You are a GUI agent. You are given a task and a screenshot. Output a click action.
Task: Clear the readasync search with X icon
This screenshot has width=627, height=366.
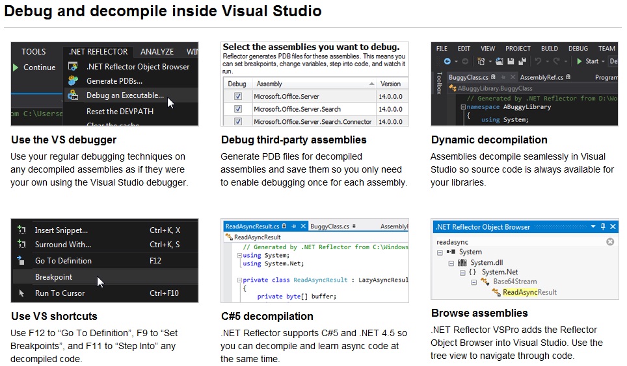(x=610, y=241)
